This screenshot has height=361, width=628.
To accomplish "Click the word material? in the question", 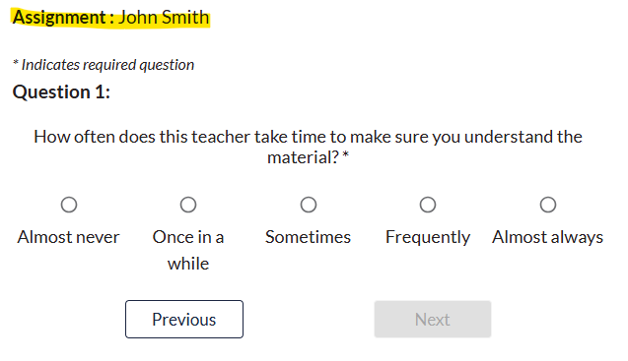I will 304,157.
